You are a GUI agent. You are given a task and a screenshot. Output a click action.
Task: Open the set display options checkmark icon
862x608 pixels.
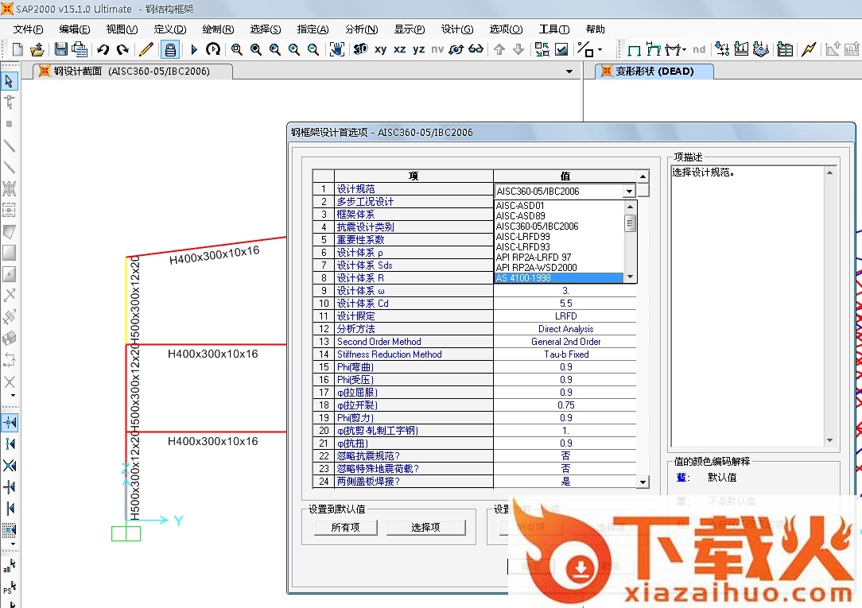[561, 49]
